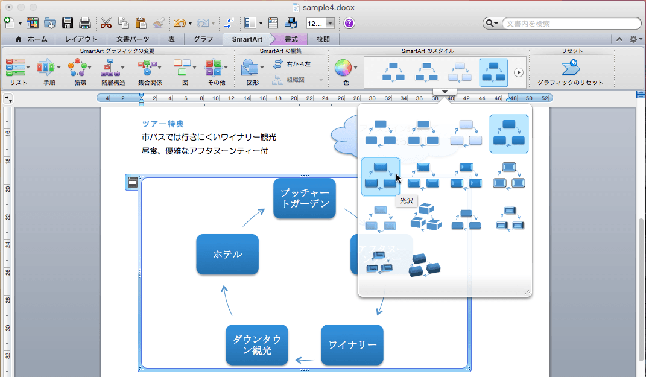Apply the 光沢 style thumbnail
Viewport: 646px width, 377px height.
pyautogui.click(x=380, y=177)
